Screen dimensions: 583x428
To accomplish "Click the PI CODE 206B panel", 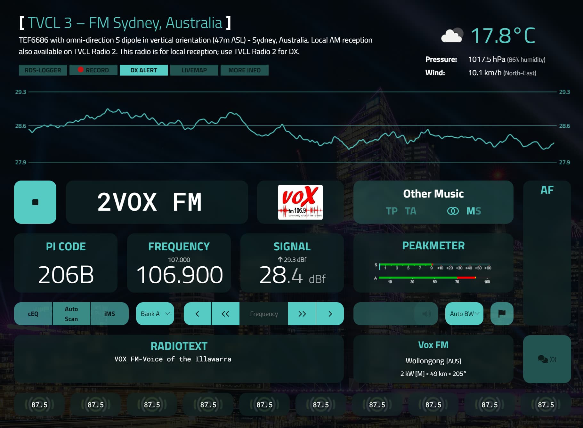I will coord(66,263).
